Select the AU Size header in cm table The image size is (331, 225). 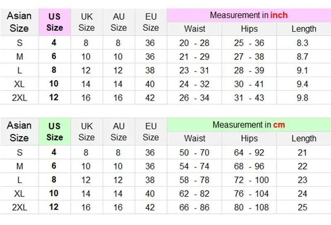coord(119,132)
